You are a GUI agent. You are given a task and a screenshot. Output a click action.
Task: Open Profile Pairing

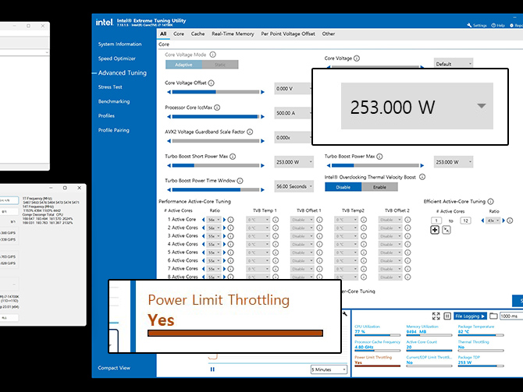pyautogui.click(x=113, y=130)
